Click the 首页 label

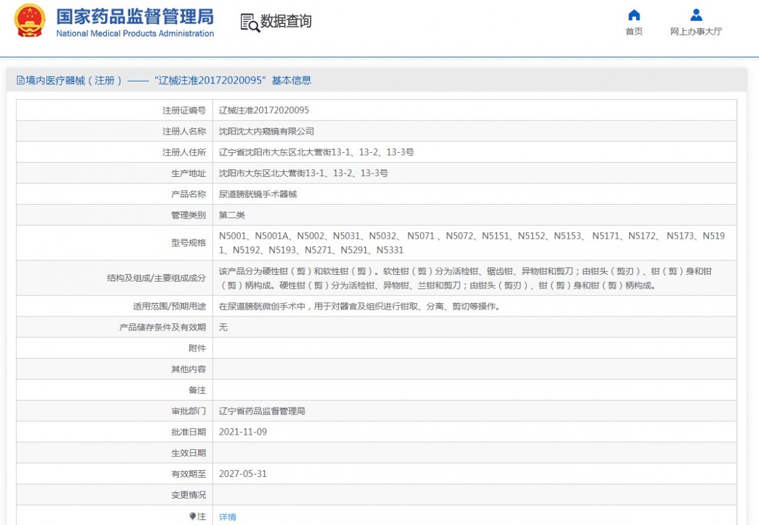[x=634, y=32]
